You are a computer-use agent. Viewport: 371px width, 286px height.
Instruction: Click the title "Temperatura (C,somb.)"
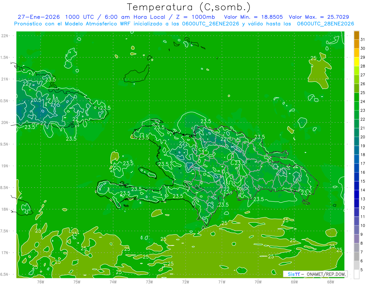tap(189, 7)
